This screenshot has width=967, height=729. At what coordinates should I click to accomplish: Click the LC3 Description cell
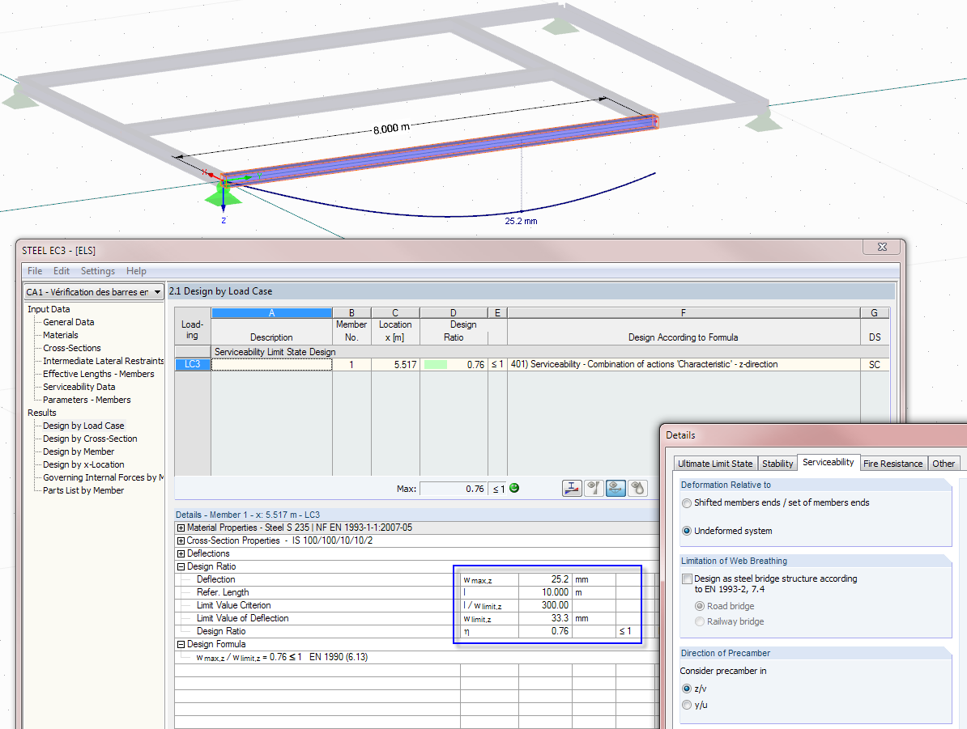[x=271, y=365]
